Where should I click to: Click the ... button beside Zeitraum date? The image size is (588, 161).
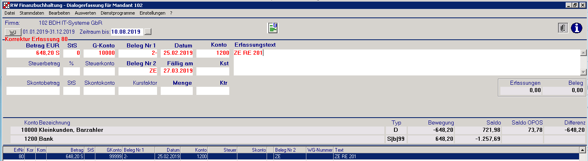[148, 32]
